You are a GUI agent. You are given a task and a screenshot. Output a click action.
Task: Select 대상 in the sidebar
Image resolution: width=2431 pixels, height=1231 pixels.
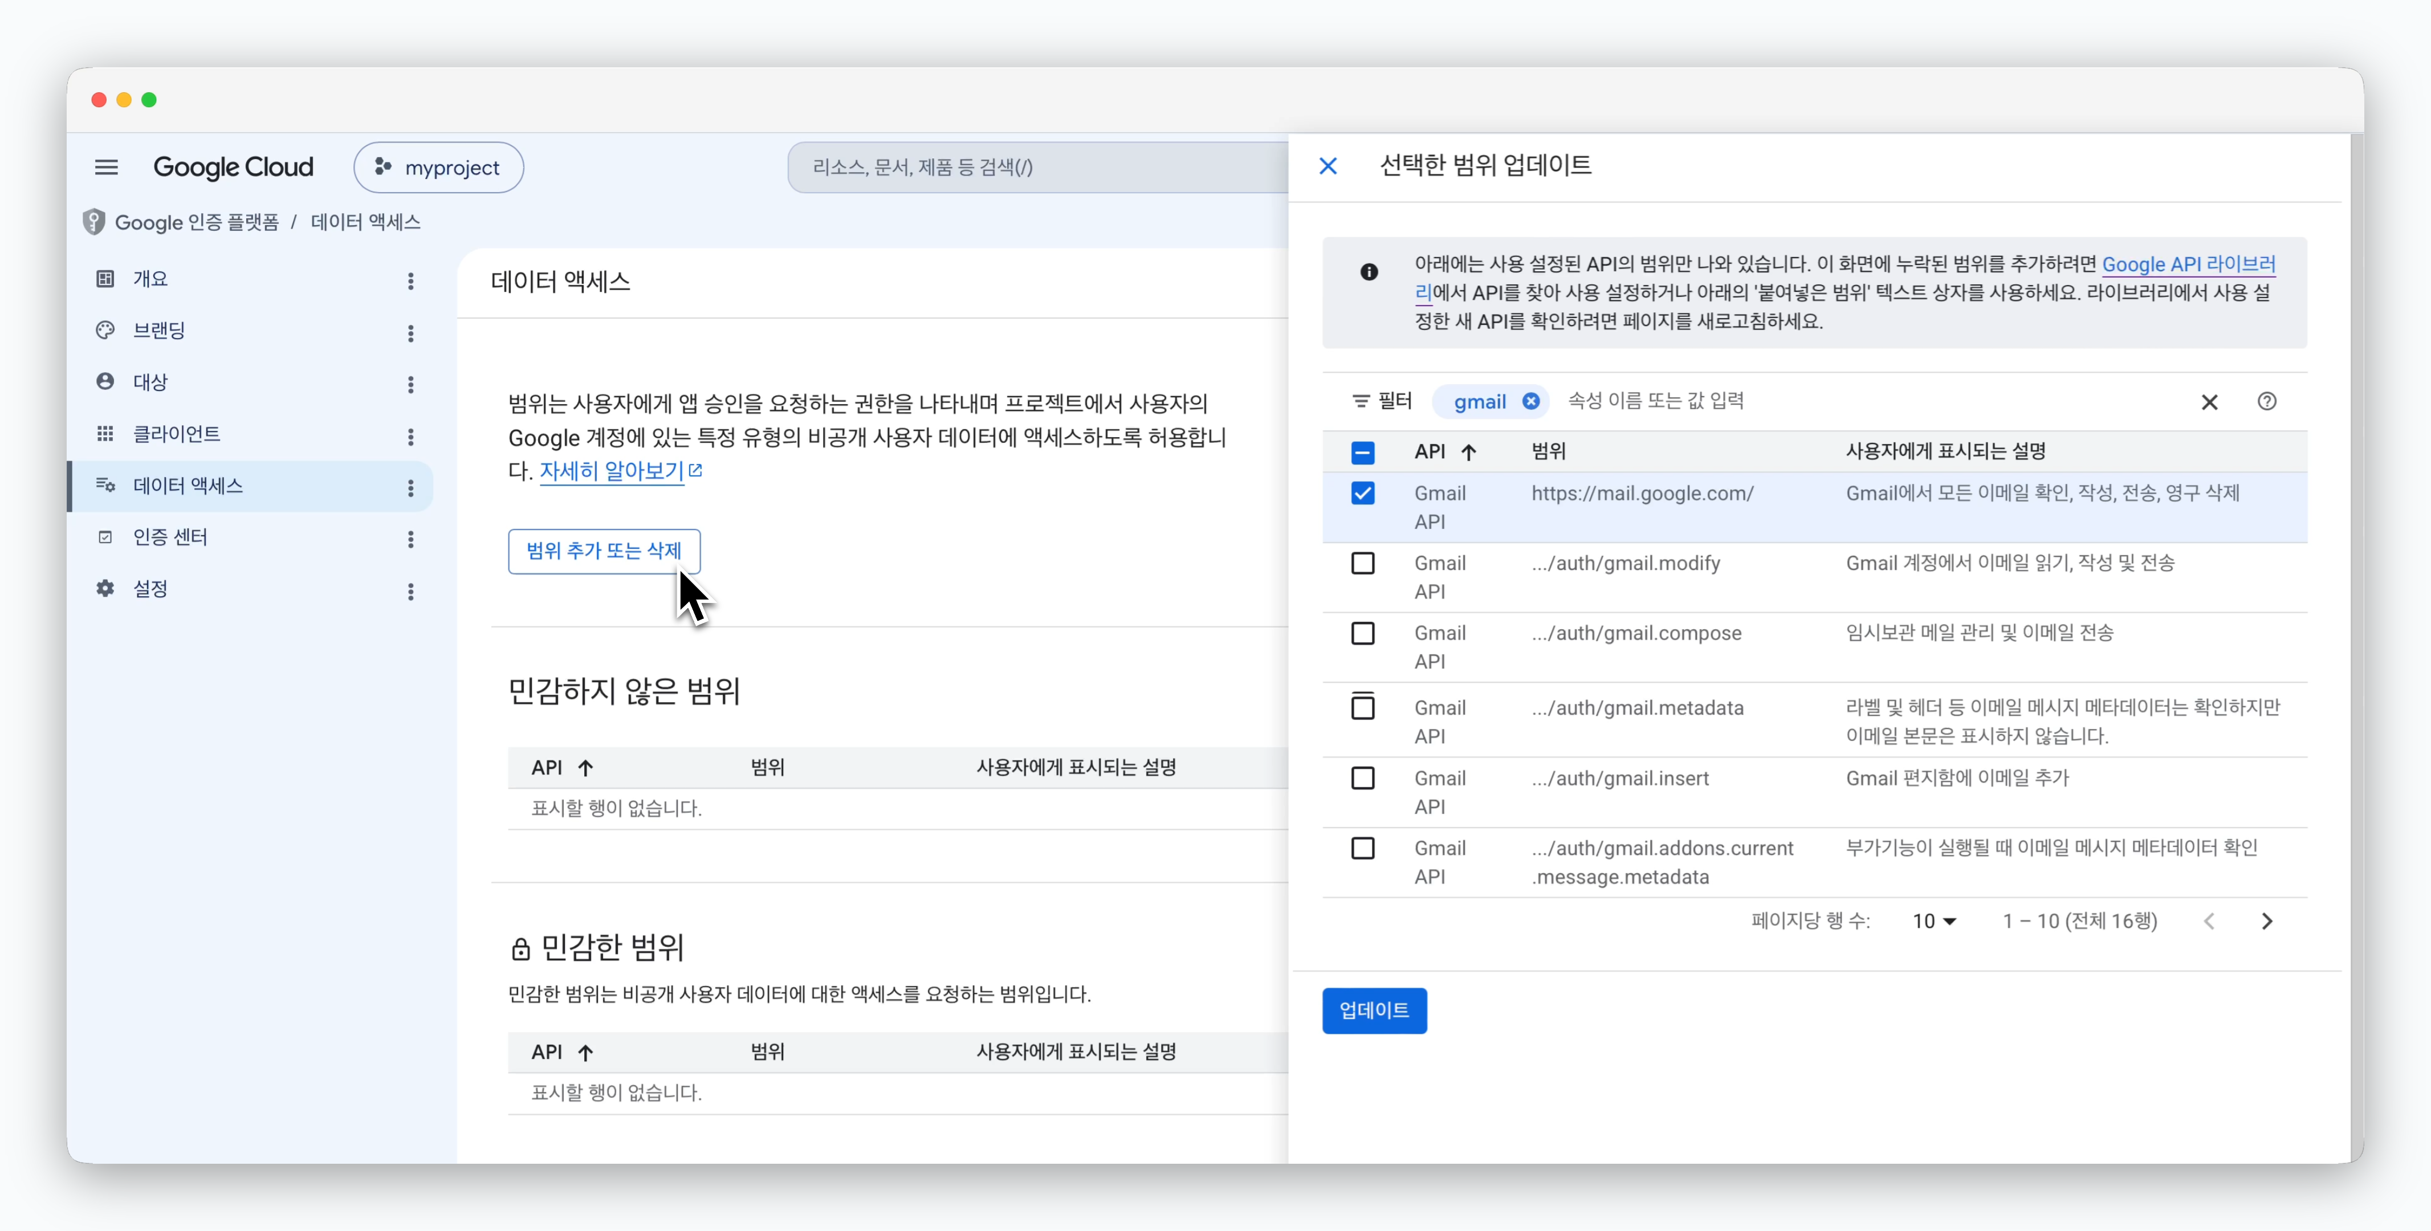click(150, 382)
